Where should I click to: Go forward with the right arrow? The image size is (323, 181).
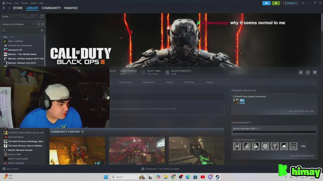9,8
